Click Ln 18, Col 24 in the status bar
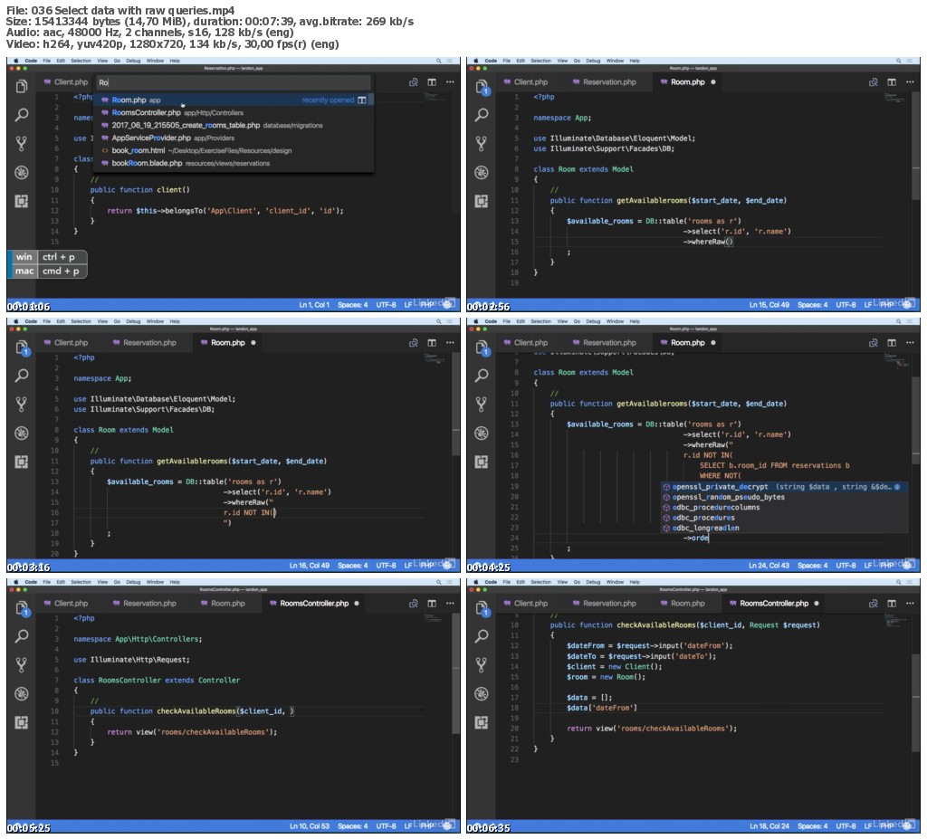Viewport: 927px width, 839px height. pos(769,826)
